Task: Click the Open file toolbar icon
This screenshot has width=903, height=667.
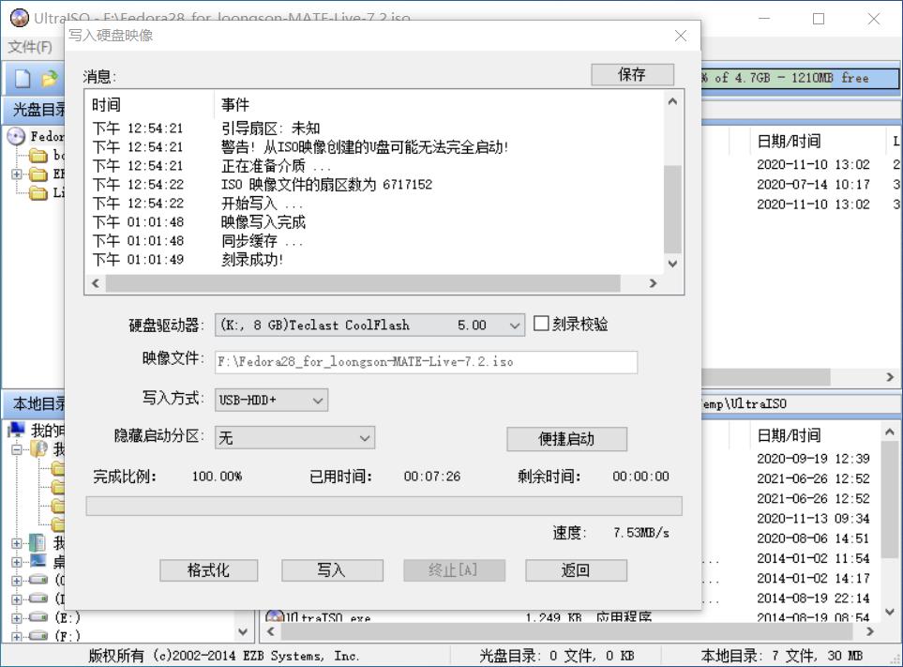Action: (x=50, y=78)
